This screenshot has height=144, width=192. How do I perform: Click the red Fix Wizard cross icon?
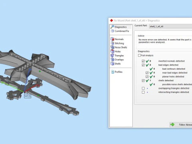pyautogui.click(x=112, y=20)
